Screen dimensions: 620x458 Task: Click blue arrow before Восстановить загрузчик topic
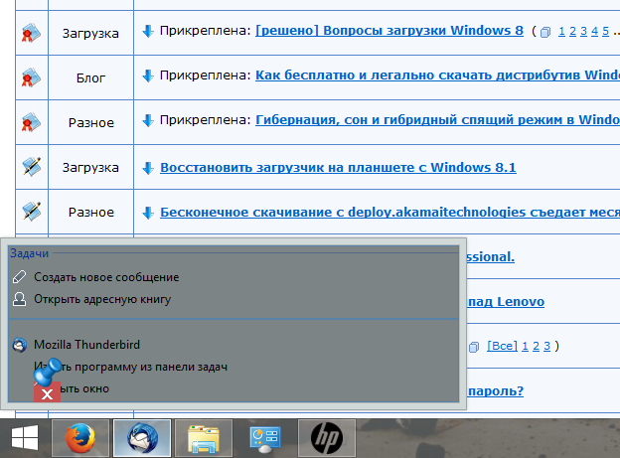click(x=148, y=168)
